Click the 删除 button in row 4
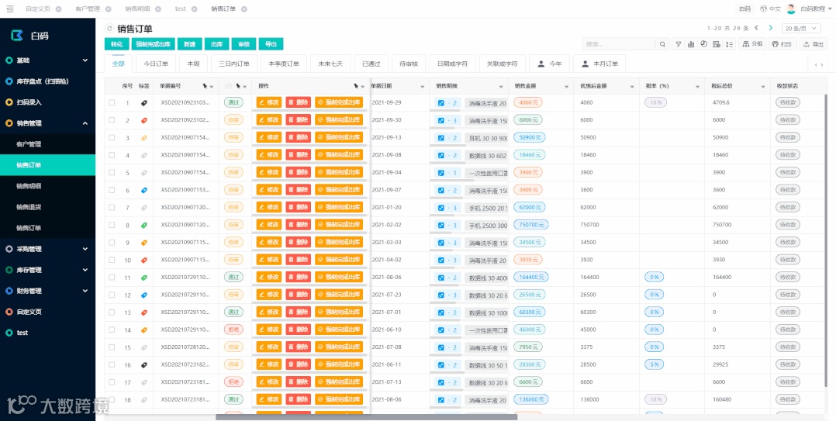 (x=299, y=155)
